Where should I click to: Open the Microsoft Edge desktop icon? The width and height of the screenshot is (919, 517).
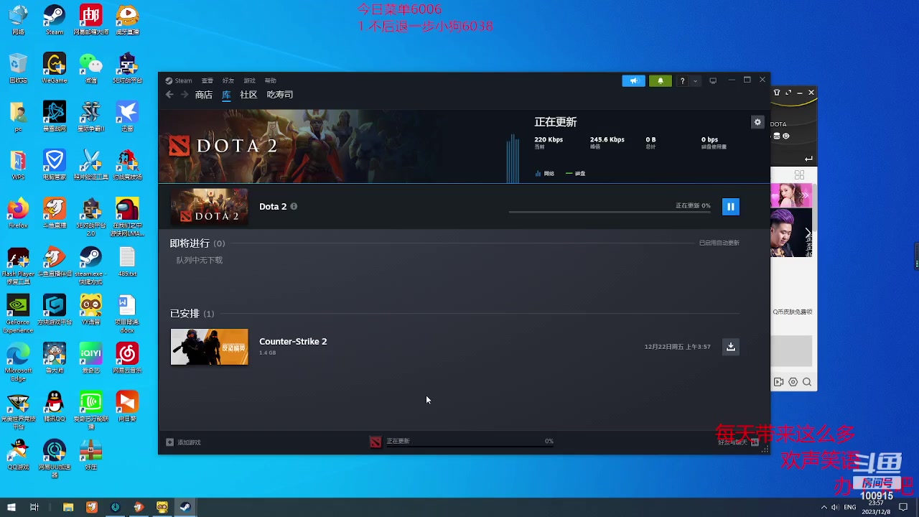click(x=18, y=362)
